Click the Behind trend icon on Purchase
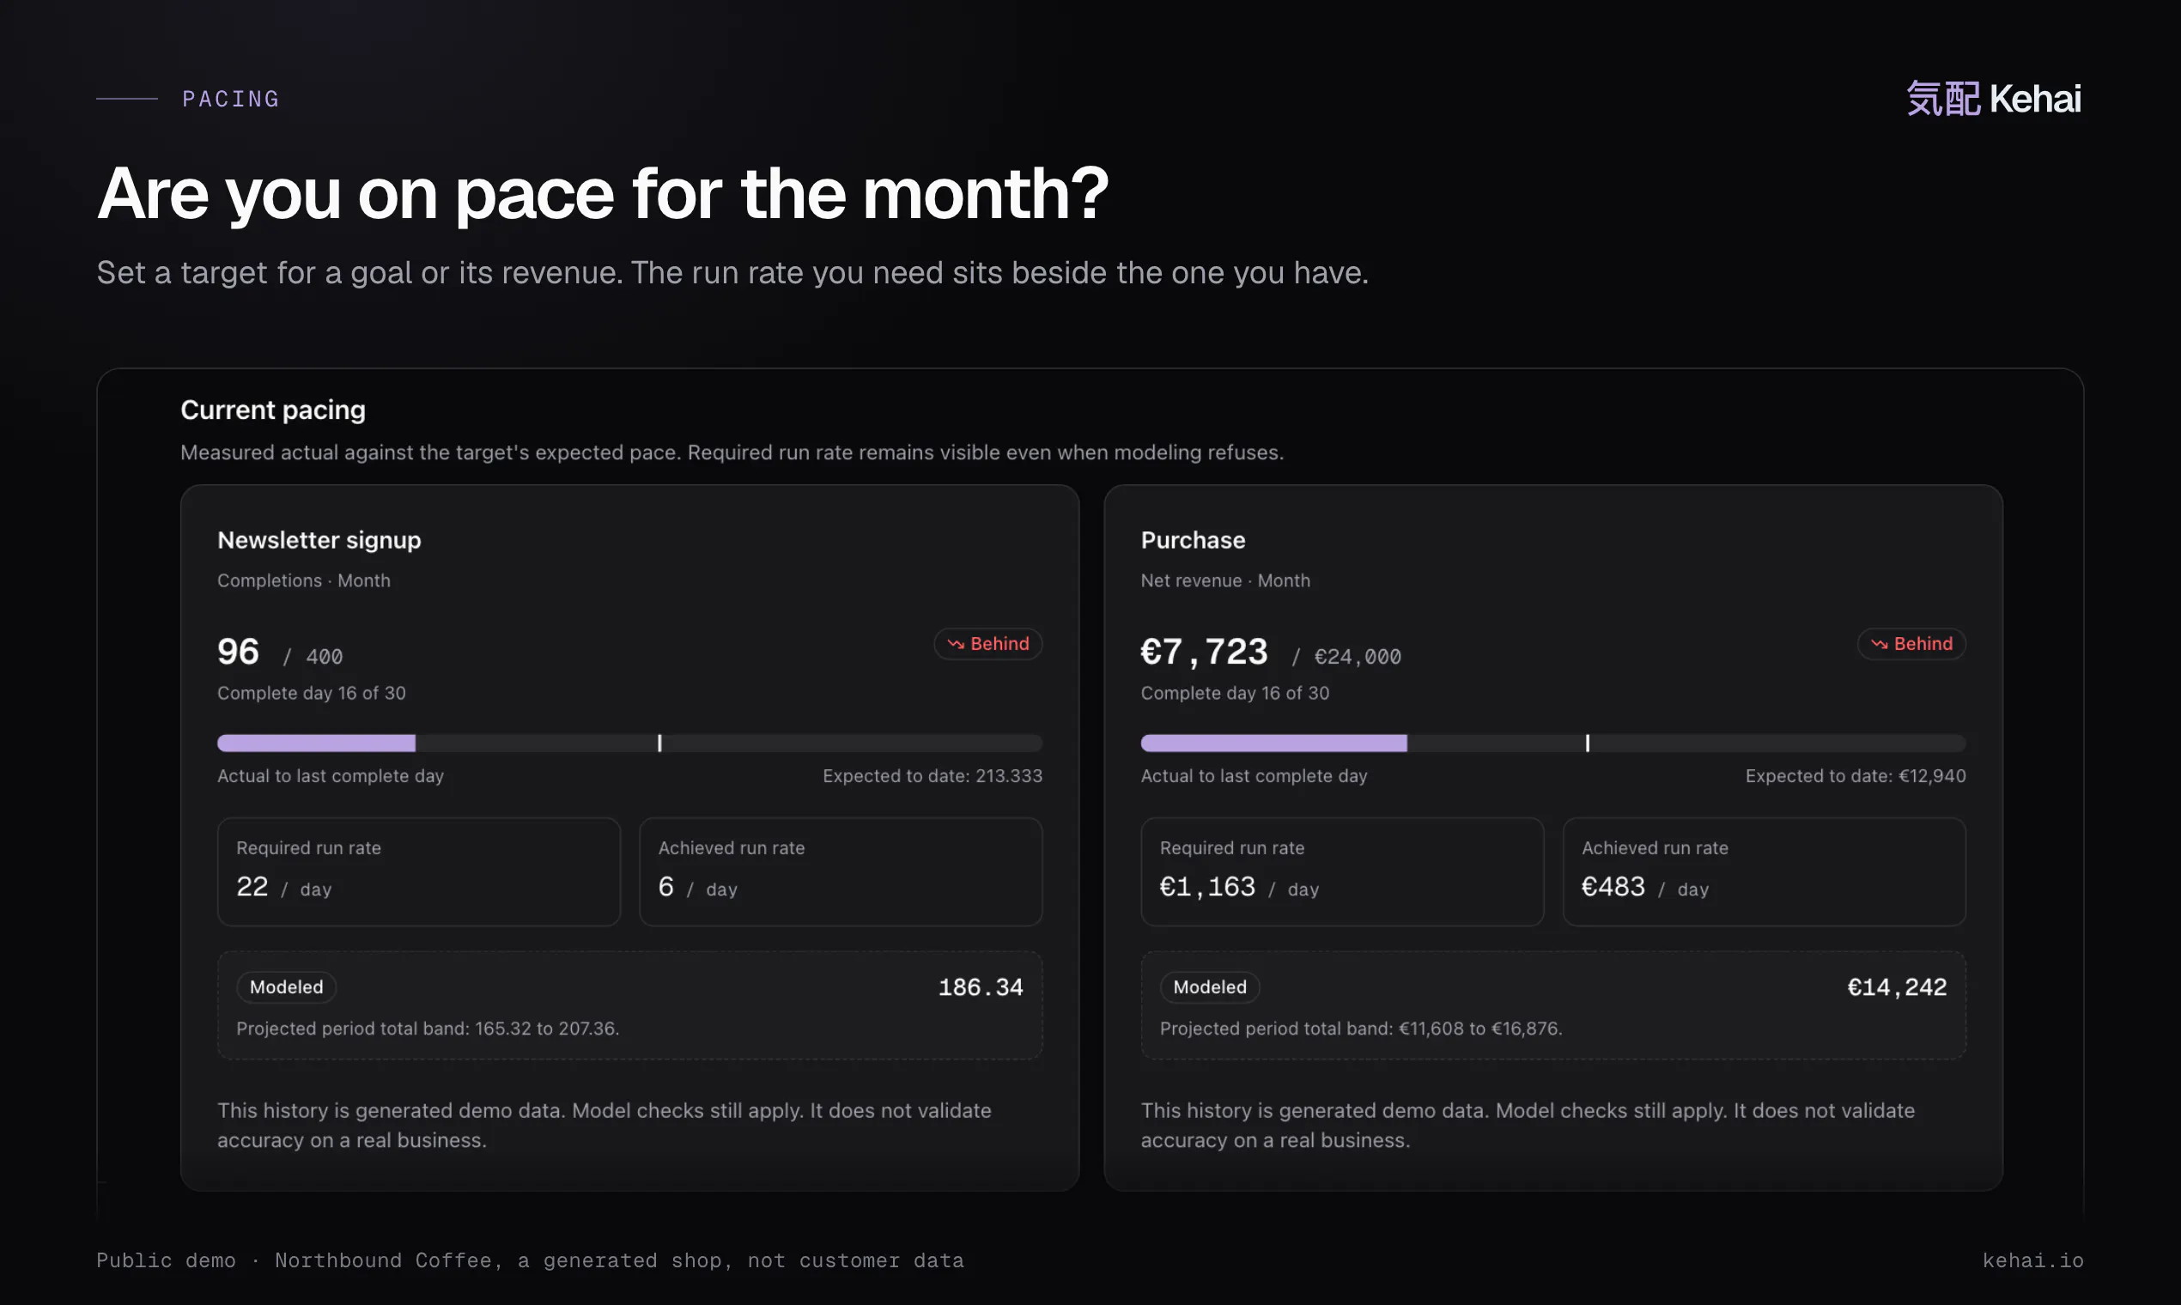 (1879, 644)
